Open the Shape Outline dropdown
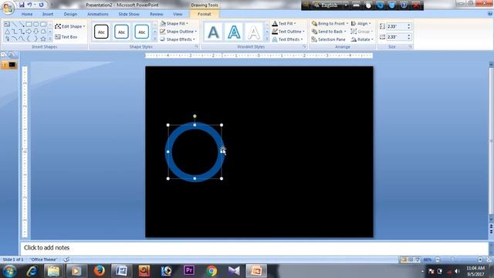 [x=178, y=32]
